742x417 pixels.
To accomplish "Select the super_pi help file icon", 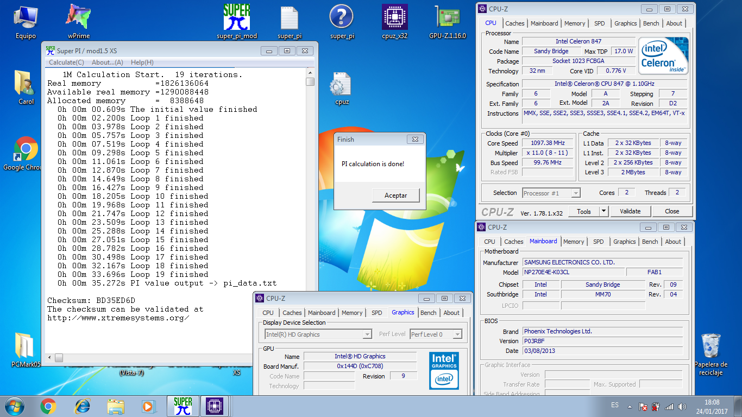I will click(342, 23).
